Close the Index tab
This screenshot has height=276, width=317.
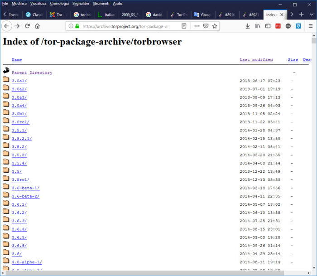(282, 15)
